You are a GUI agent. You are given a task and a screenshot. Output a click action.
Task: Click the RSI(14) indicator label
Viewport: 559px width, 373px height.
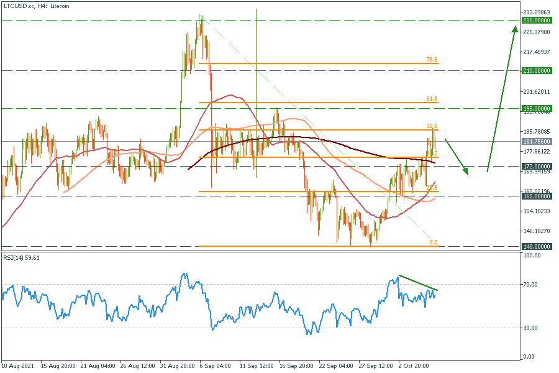click(24, 258)
